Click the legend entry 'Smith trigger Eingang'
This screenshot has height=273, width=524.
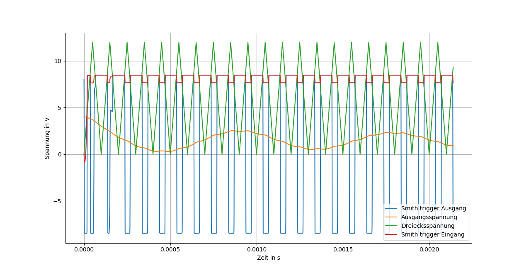(x=434, y=234)
